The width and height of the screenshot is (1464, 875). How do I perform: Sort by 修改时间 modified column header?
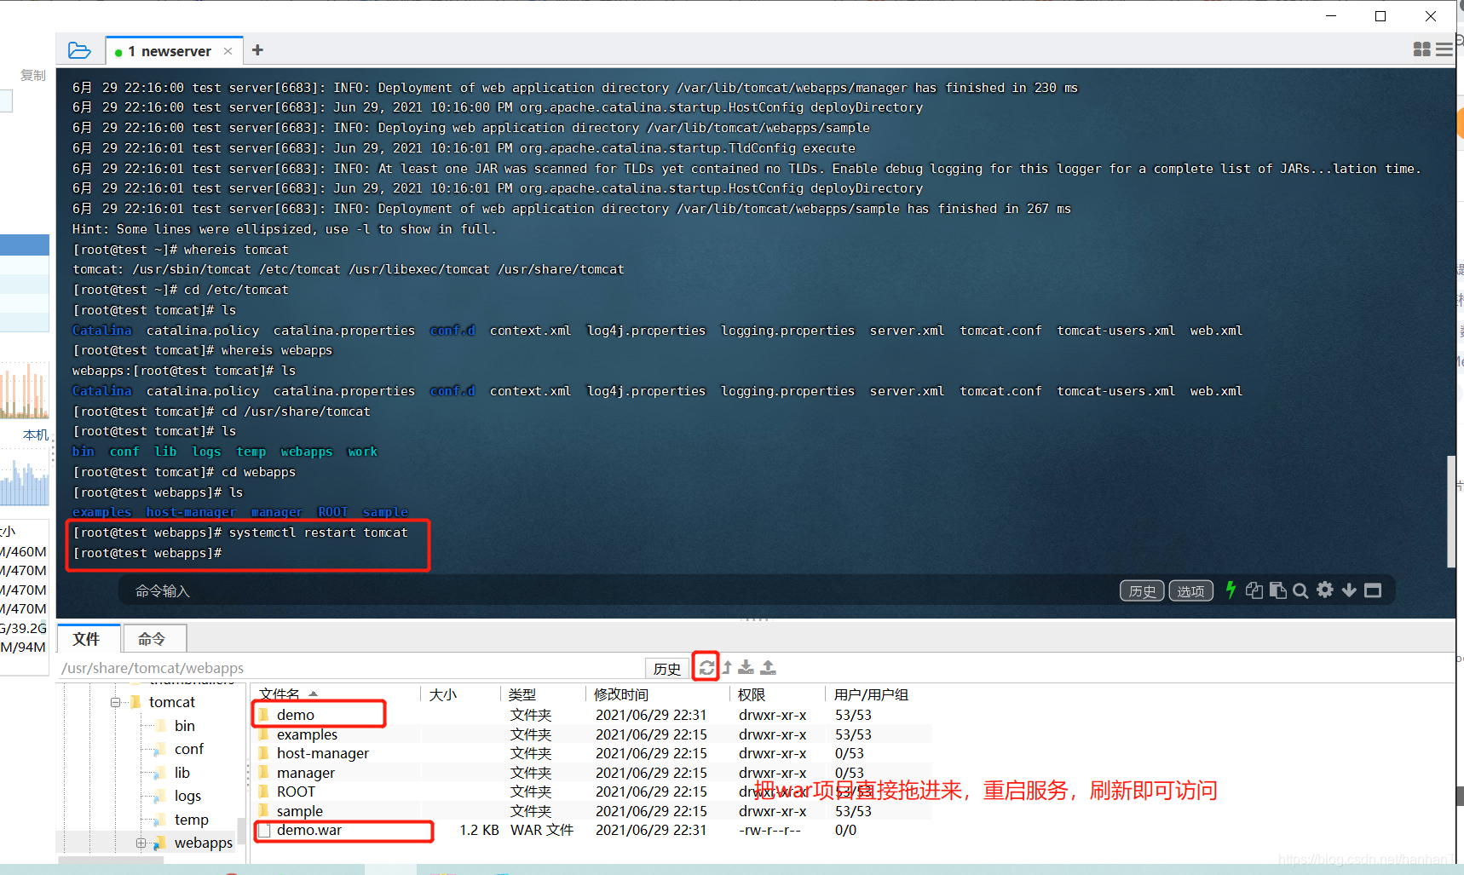click(x=657, y=694)
